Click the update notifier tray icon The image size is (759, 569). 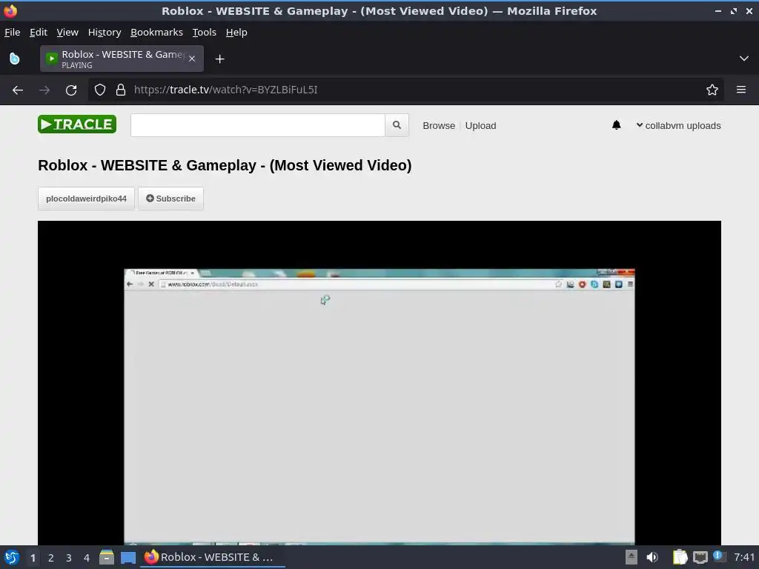718,556
